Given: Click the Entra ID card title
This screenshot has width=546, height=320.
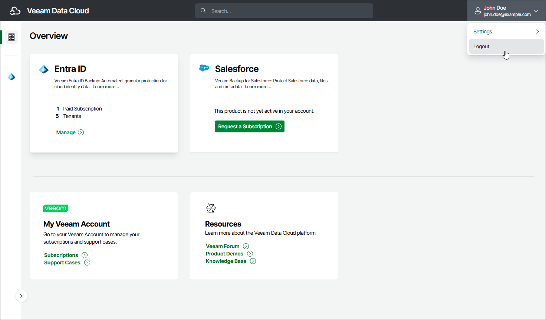Looking at the screenshot, I should [x=70, y=69].
